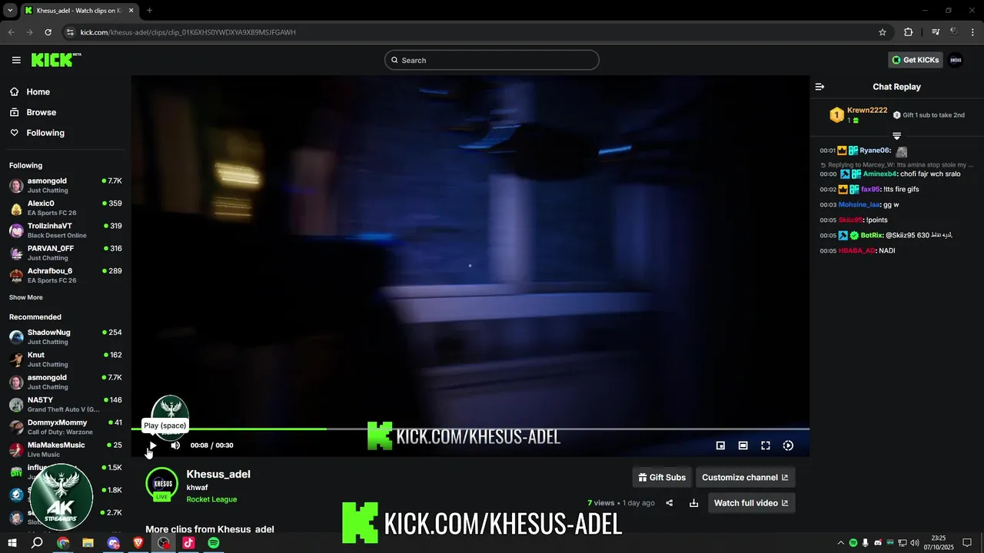Open NA5TY recommended channel
Viewport: 984px width, 553px height.
(x=65, y=404)
